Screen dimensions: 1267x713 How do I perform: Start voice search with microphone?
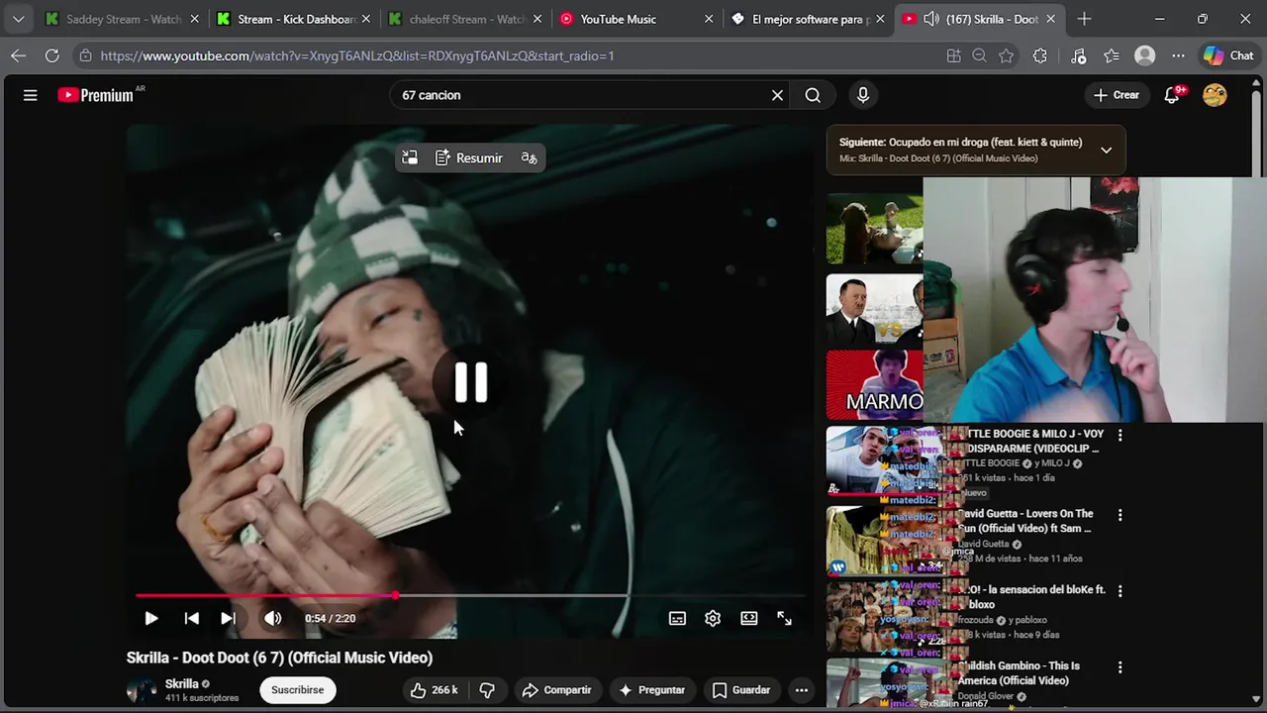(x=863, y=95)
